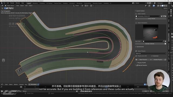Click the pick vehicle cursor icon

(161, 16)
